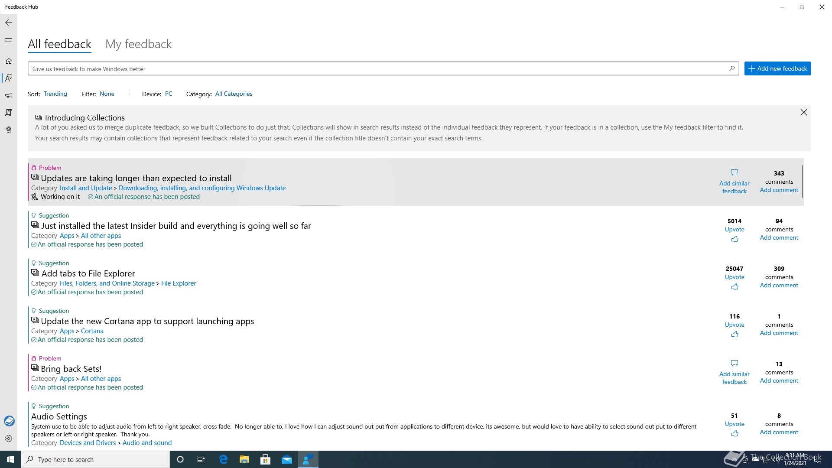Change the Filter option None

107,94
